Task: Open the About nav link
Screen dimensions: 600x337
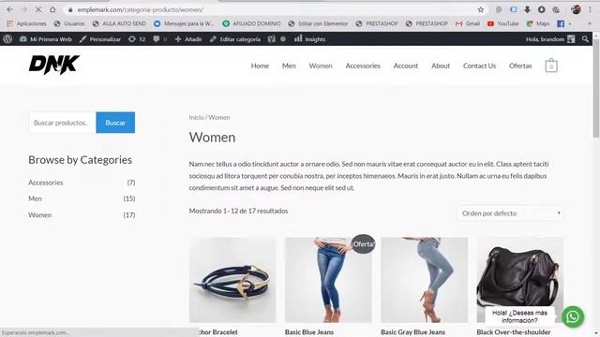Action: coord(441,66)
